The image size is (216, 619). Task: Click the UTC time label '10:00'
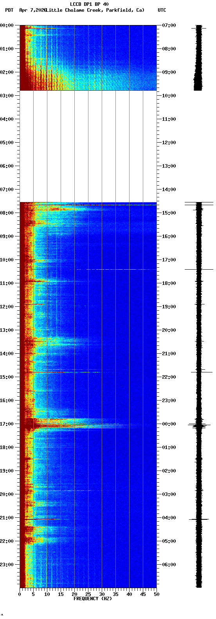pyautogui.click(x=169, y=95)
